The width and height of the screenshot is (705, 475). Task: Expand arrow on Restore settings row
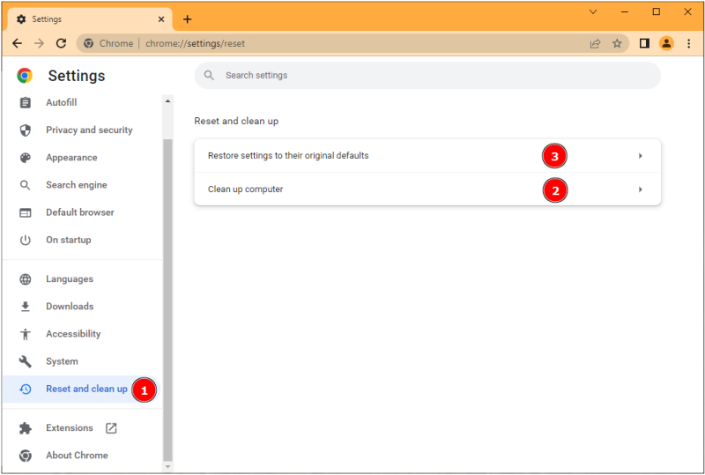tap(641, 156)
